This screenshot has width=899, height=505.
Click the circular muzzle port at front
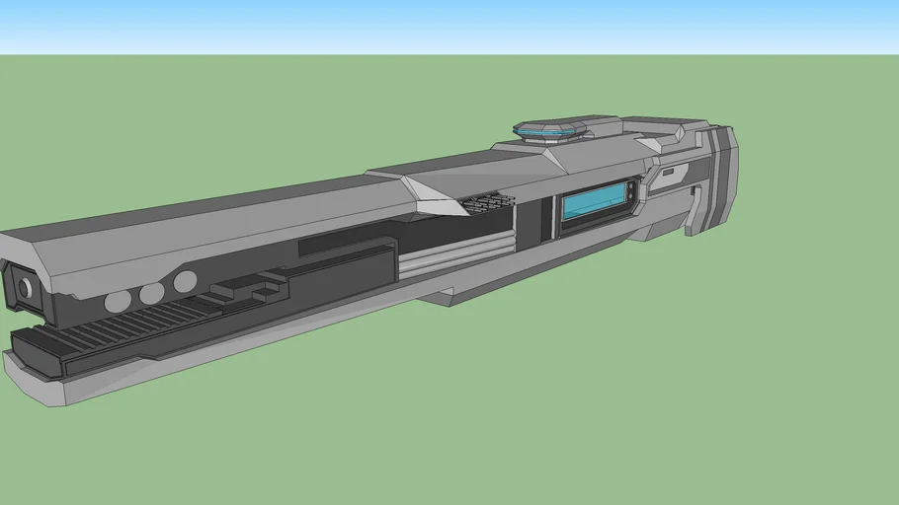[x=24, y=288]
